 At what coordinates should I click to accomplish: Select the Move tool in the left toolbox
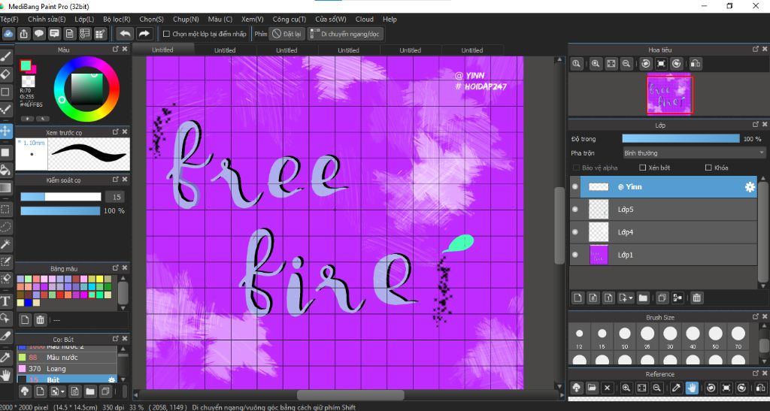[5, 131]
